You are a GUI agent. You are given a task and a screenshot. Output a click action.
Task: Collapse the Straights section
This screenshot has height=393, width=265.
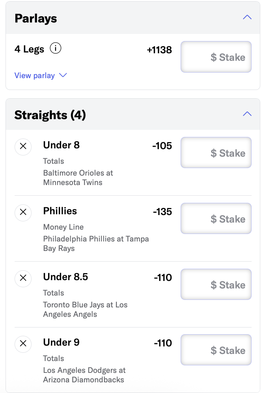click(x=247, y=114)
